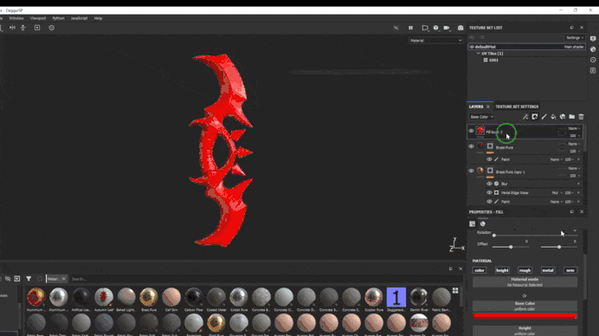Add a paint layer with the brush icon
Viewport: 599px width, 336px height.
(x=544, y=117)
